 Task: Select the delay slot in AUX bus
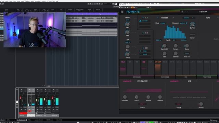tap(145, 51)
